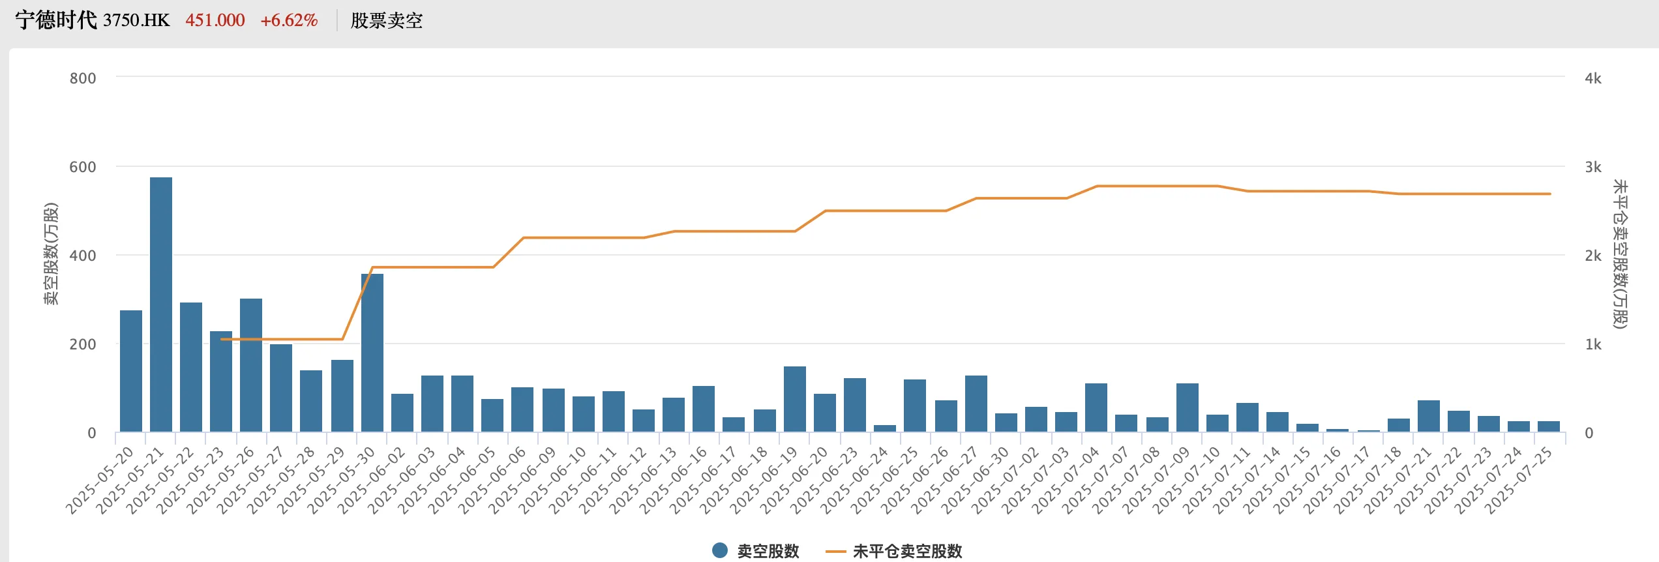
Task: Click the 2025-07-25 x-axis label
Action: 1519,481
